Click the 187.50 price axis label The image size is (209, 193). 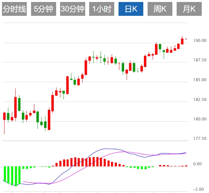coord(200,60)
